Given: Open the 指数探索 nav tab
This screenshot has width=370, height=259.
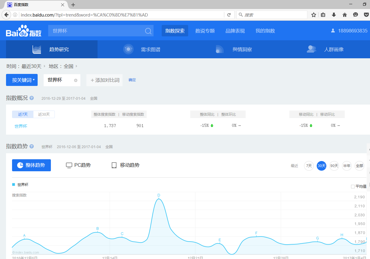Looking at the screenshot, I should [175, 31].
